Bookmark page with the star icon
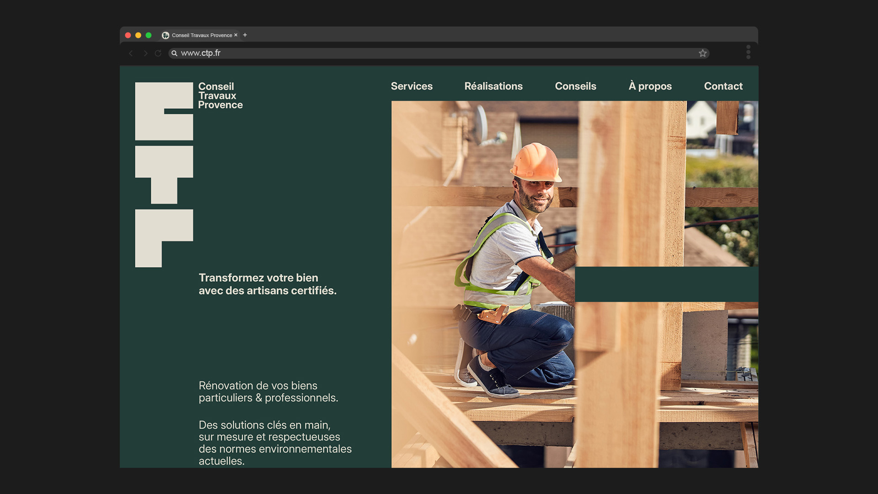The image size is (878, 494). [702, 54]
